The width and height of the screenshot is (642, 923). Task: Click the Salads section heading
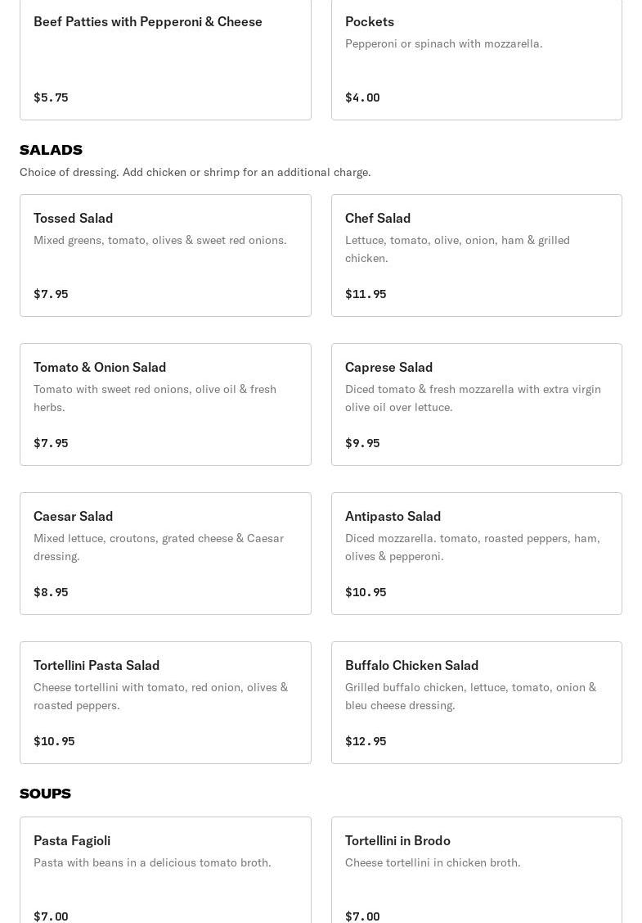(51, 150)
